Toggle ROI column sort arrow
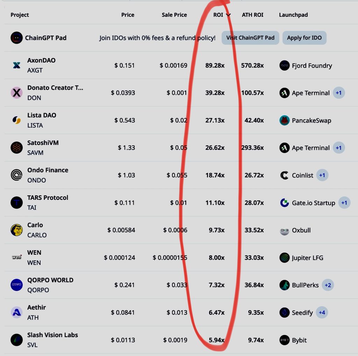Screen dimensions: 358x356 point(228,15)
